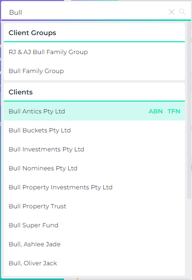
Task: Click the TFN tag on Bull Antics
Action: coord(174,111)
